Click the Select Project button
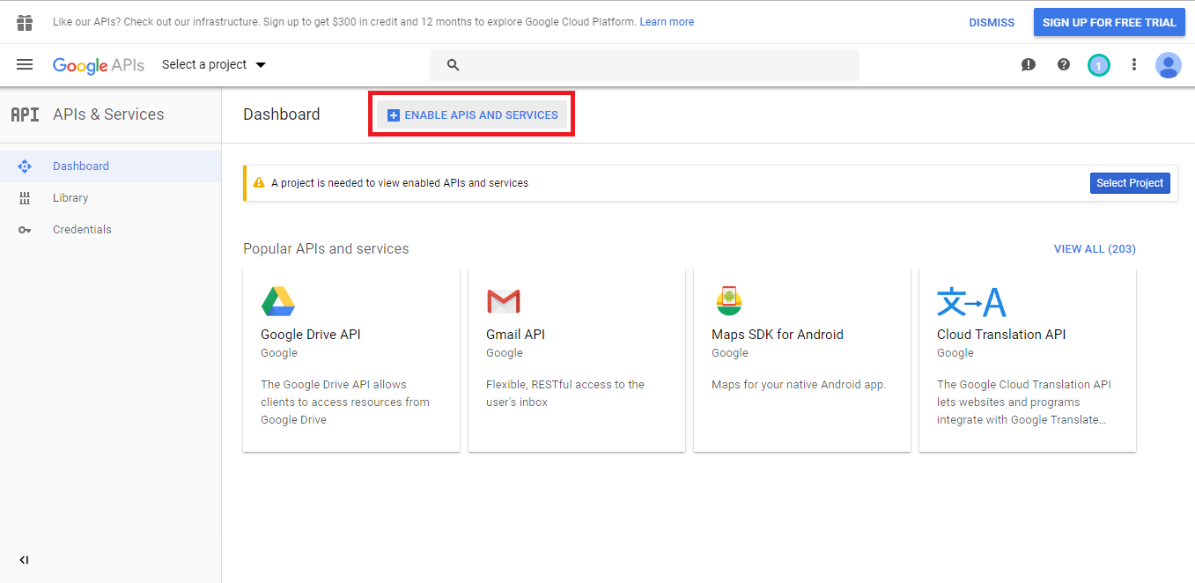This screenshot has width=1195, height=583. tap(1130, 183)
